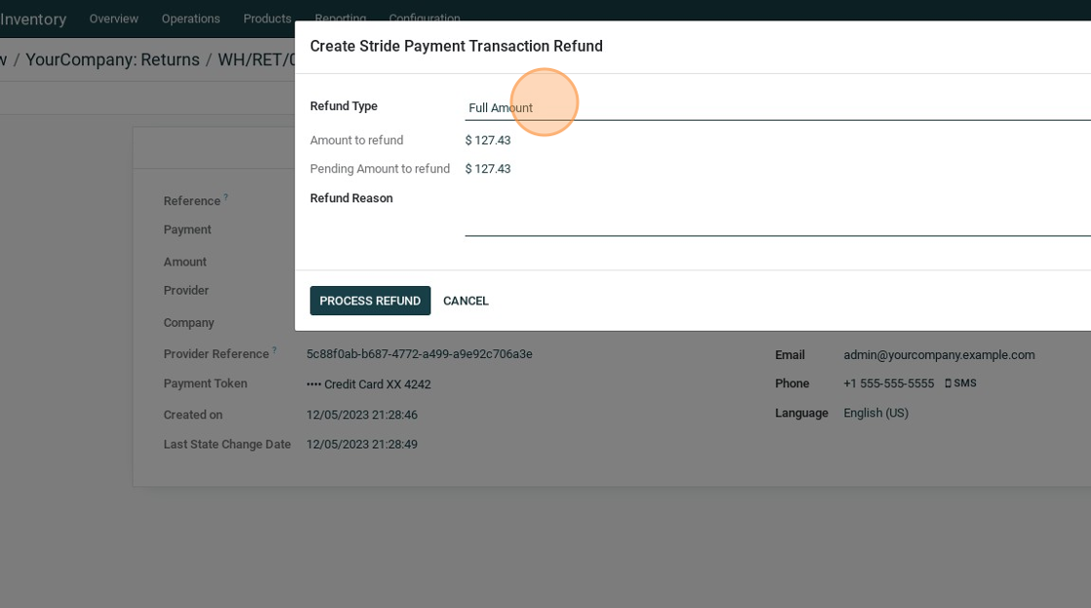Image resolution: width=1091 pixels, height=608 pixels.
Task: Go to YourCompany: Returns breadcrumb
Action: coord(112,59)
